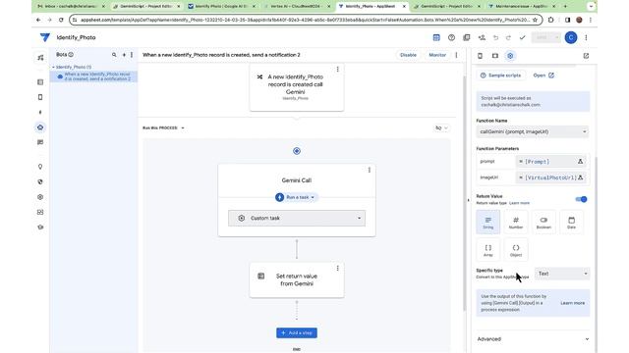
Task: Open more options on Set return value step
Action: coord(338,268)
